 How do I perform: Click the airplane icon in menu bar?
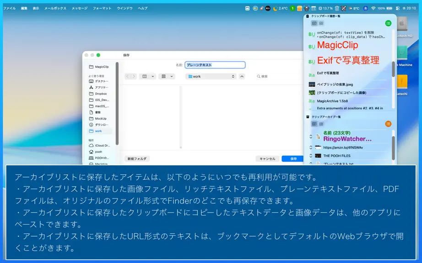343,8
